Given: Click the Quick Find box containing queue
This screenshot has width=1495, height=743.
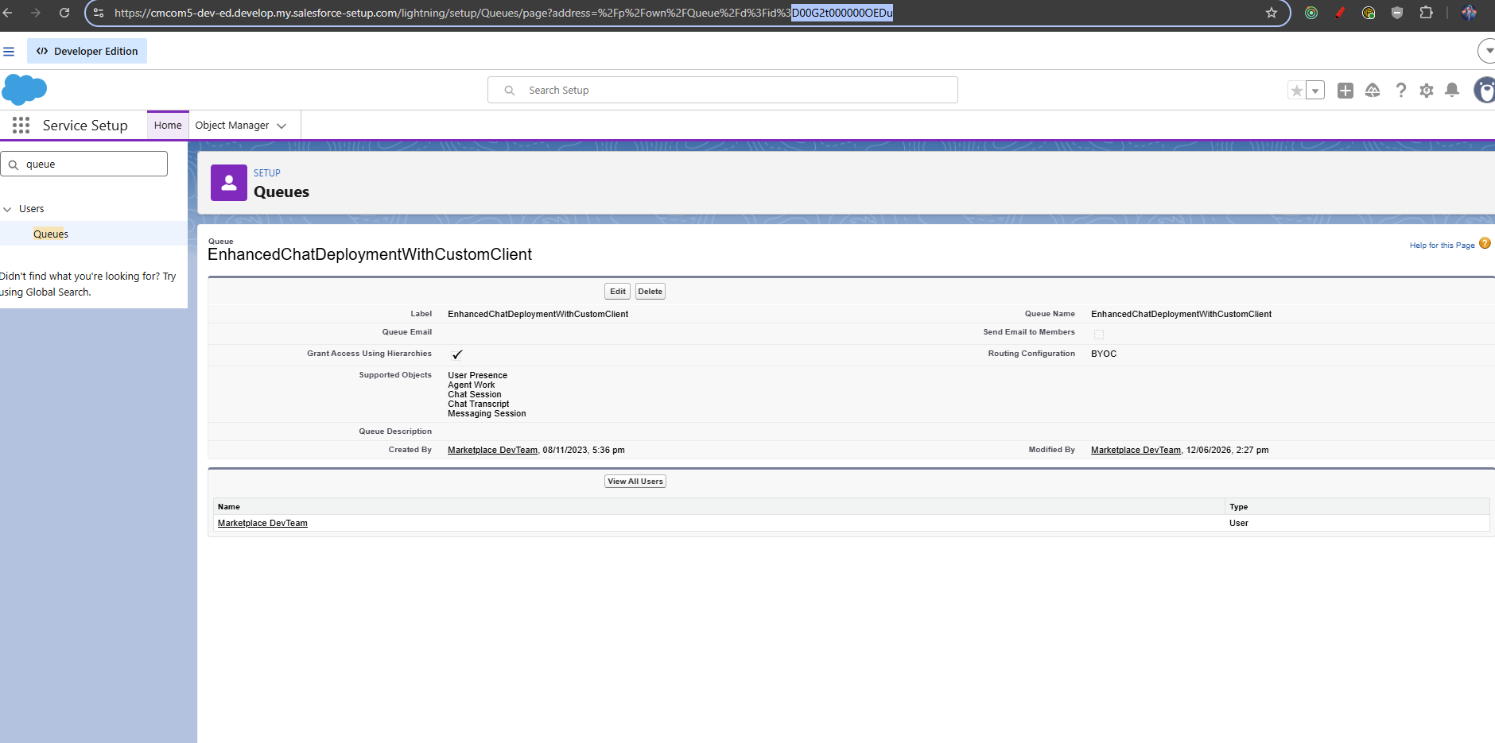Looking at the screenshot, I should [x=84, y=164].
